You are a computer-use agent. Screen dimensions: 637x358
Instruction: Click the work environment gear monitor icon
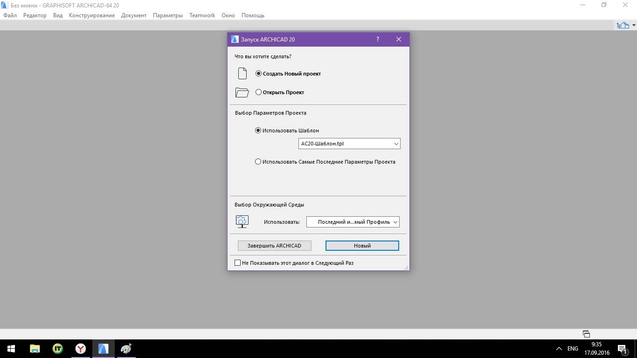242,221
